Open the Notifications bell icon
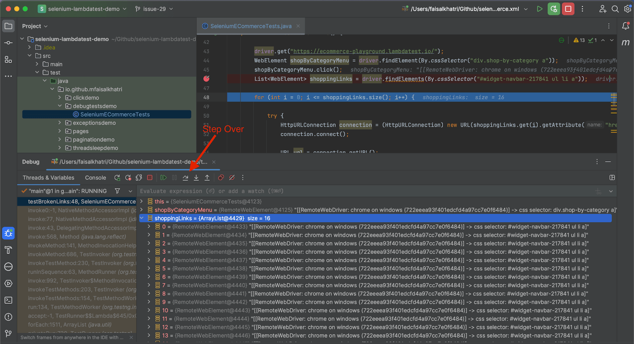634x344 pixels. 626,26
